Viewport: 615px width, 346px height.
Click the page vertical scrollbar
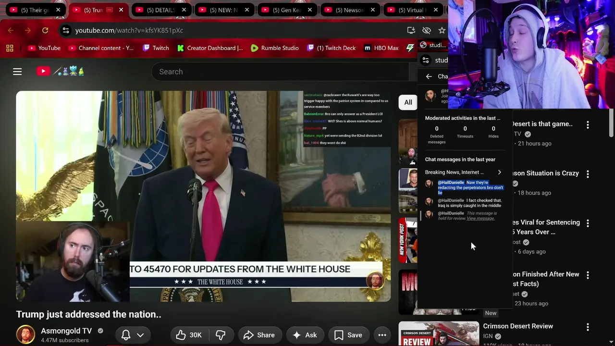click(611, 123)
